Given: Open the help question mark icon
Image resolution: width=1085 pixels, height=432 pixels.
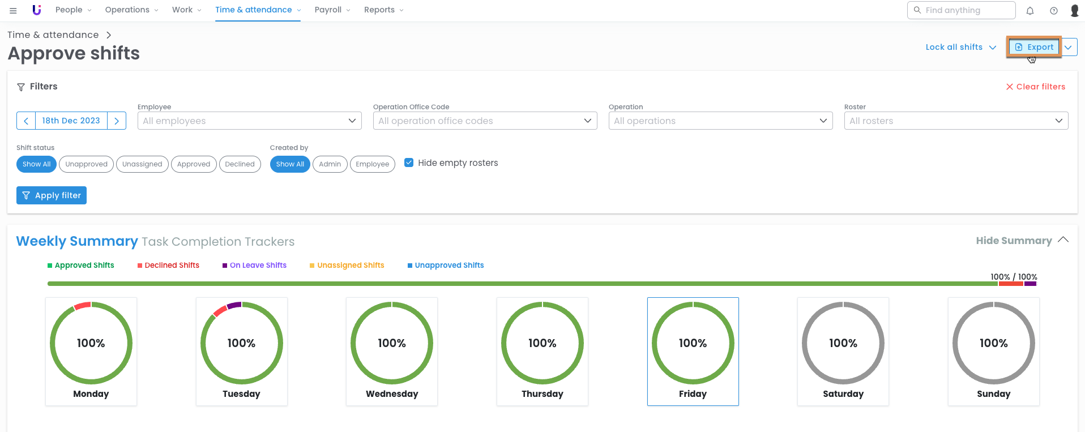Looking at the screenshot, I should click(1054, 10).
